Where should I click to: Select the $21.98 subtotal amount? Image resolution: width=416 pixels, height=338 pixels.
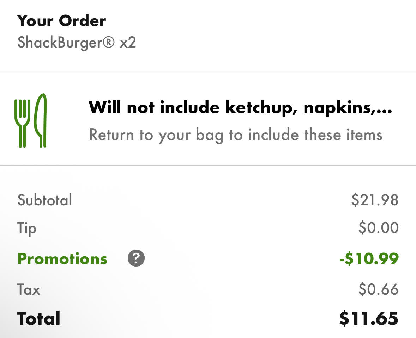pos(375,200)
